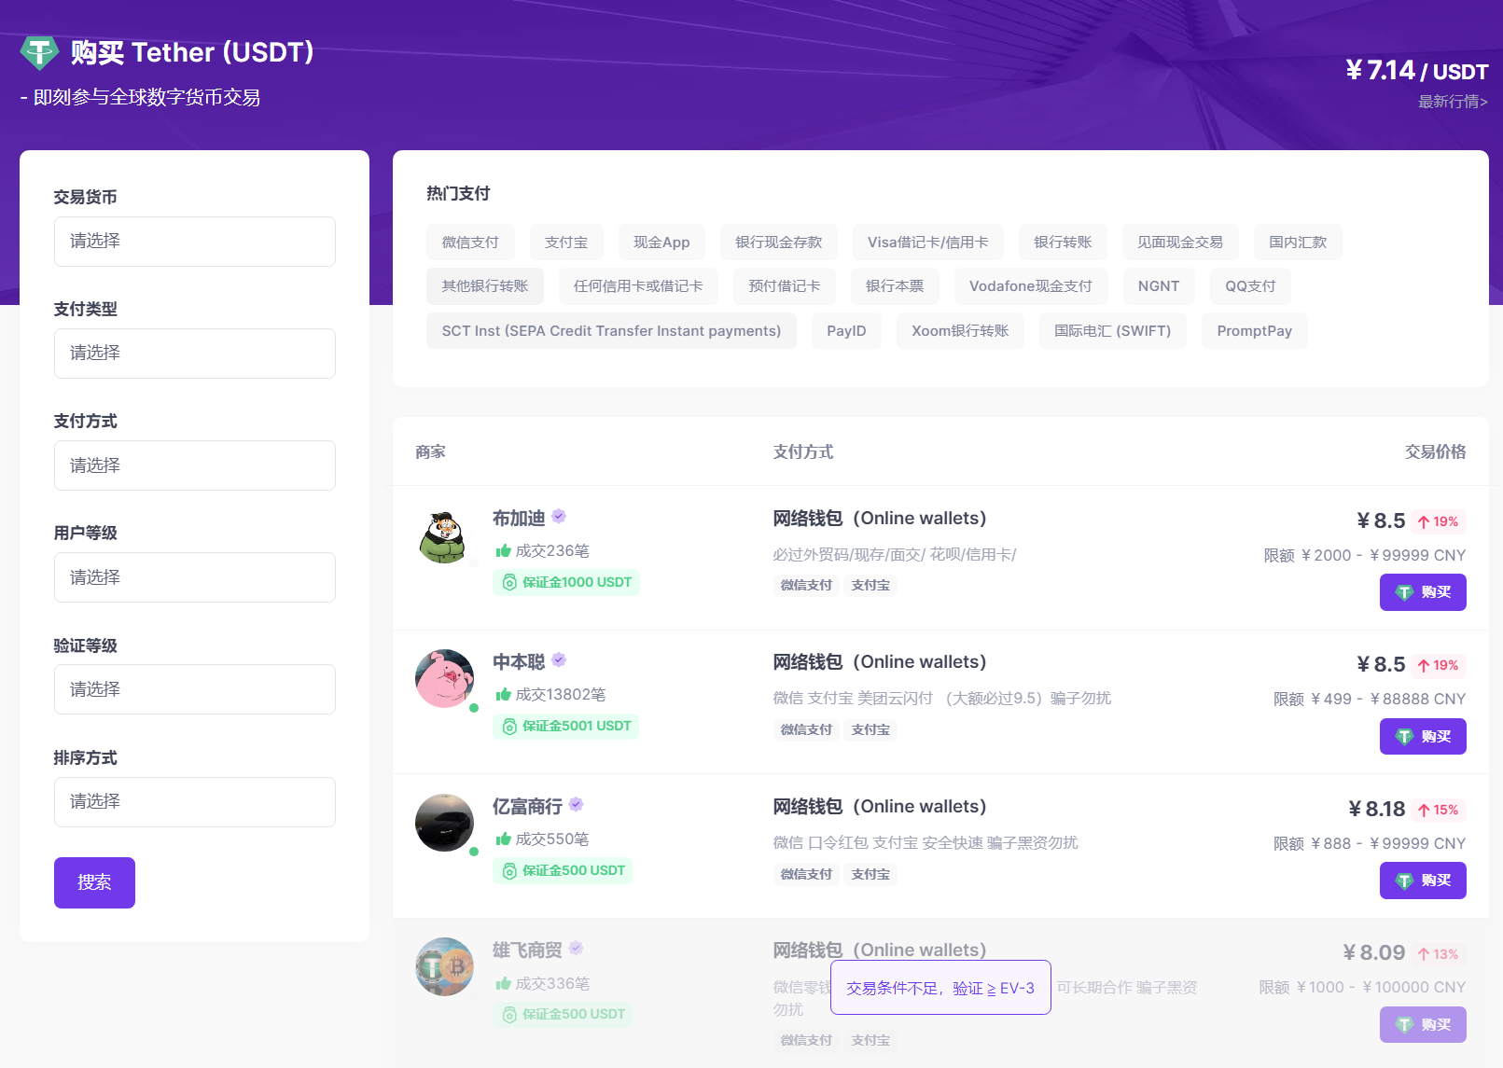The height and width of the screenshot is (1068, 1503).
Task: Click the 保证金5001 USDT shield badge
Action: click(x=565, y=726)
